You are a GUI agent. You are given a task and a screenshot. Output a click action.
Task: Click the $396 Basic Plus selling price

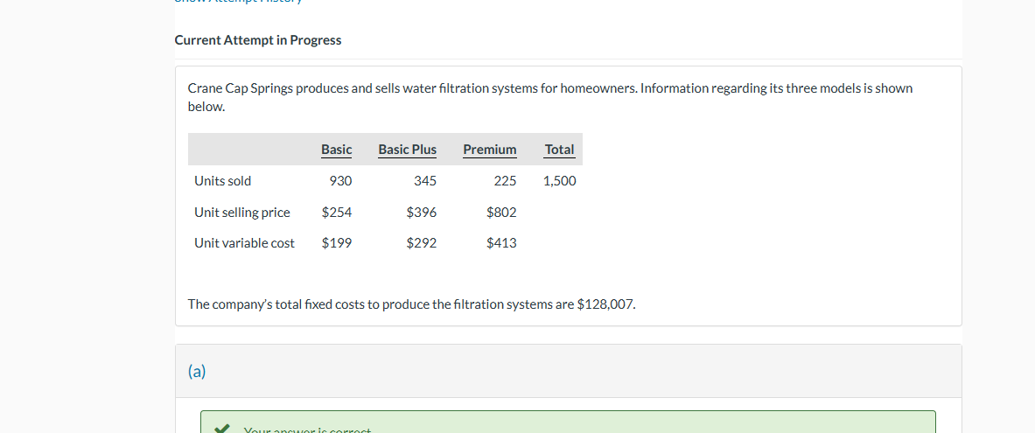pos(422,213)
